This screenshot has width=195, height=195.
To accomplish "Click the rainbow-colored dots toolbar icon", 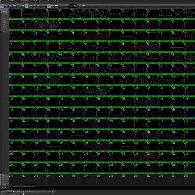I will 57,6.
